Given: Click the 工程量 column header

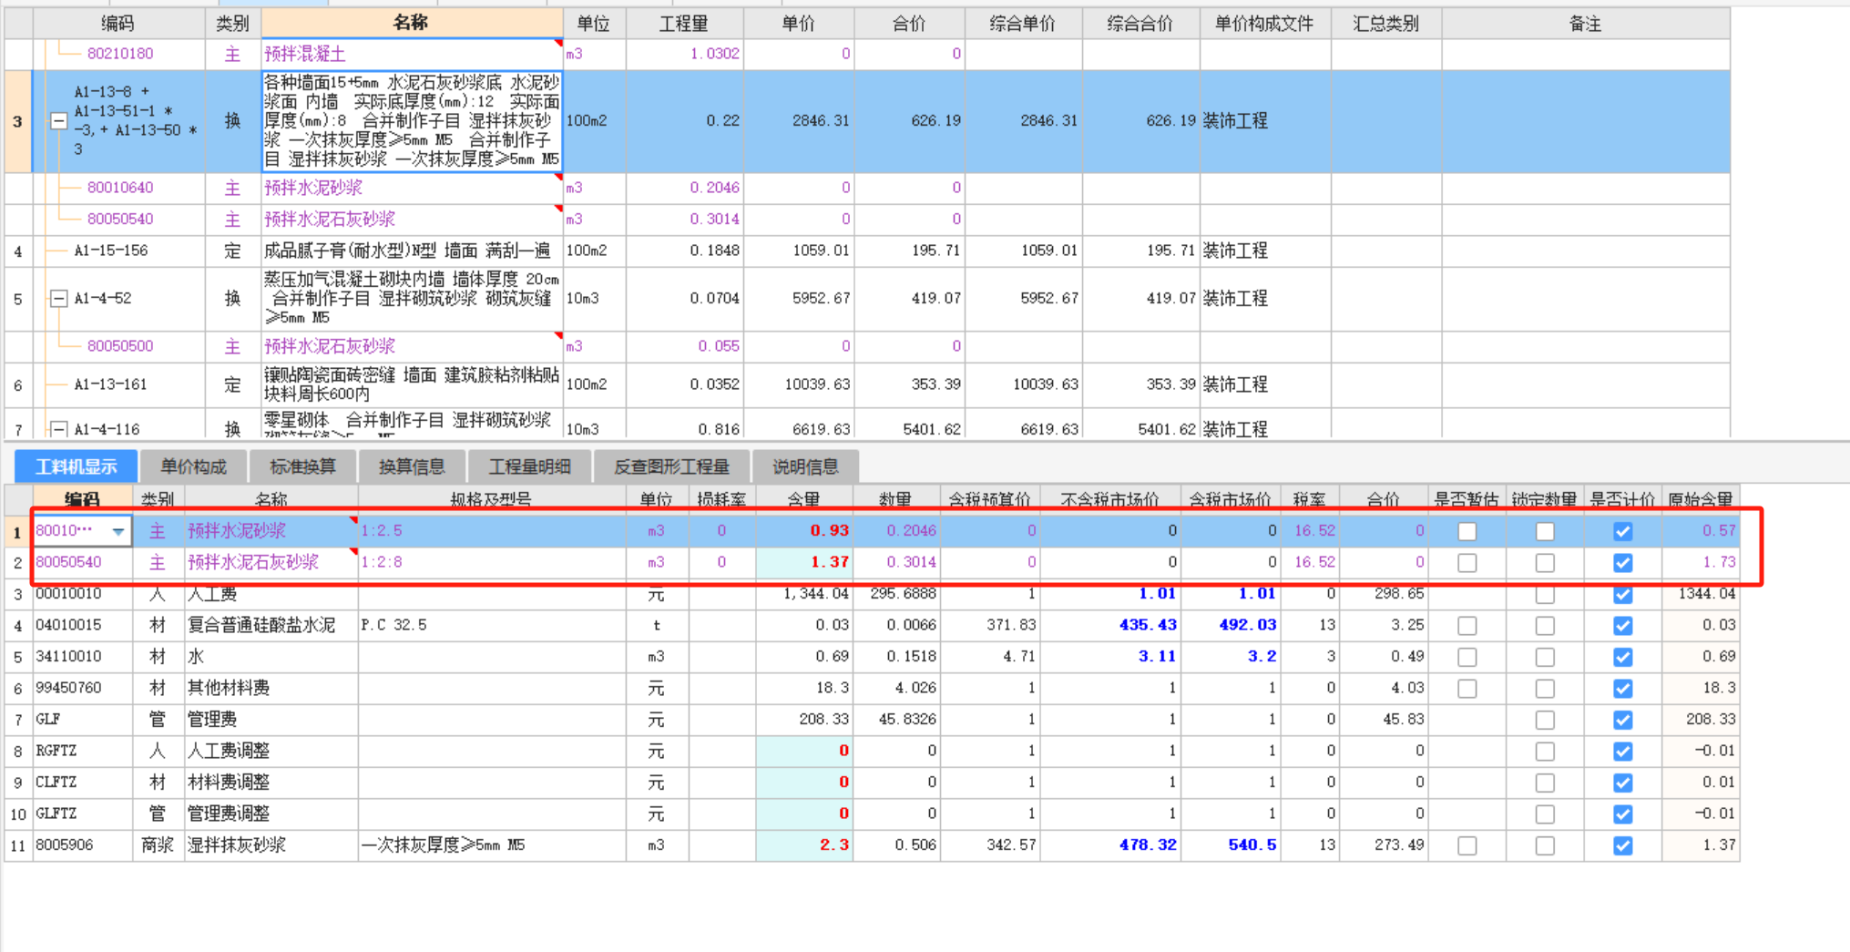Looking at the screenshot, I should point(684,24).
